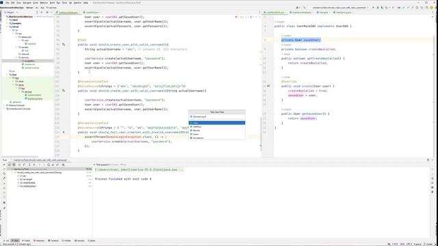Open the Profiler tool window tab
438x246 pixels.
[x=67, y=241]
